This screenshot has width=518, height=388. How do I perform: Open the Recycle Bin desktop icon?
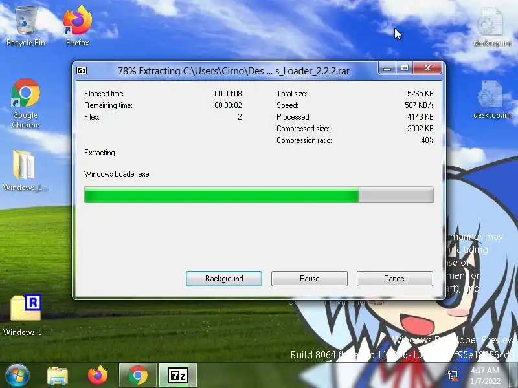pos(26,27)
